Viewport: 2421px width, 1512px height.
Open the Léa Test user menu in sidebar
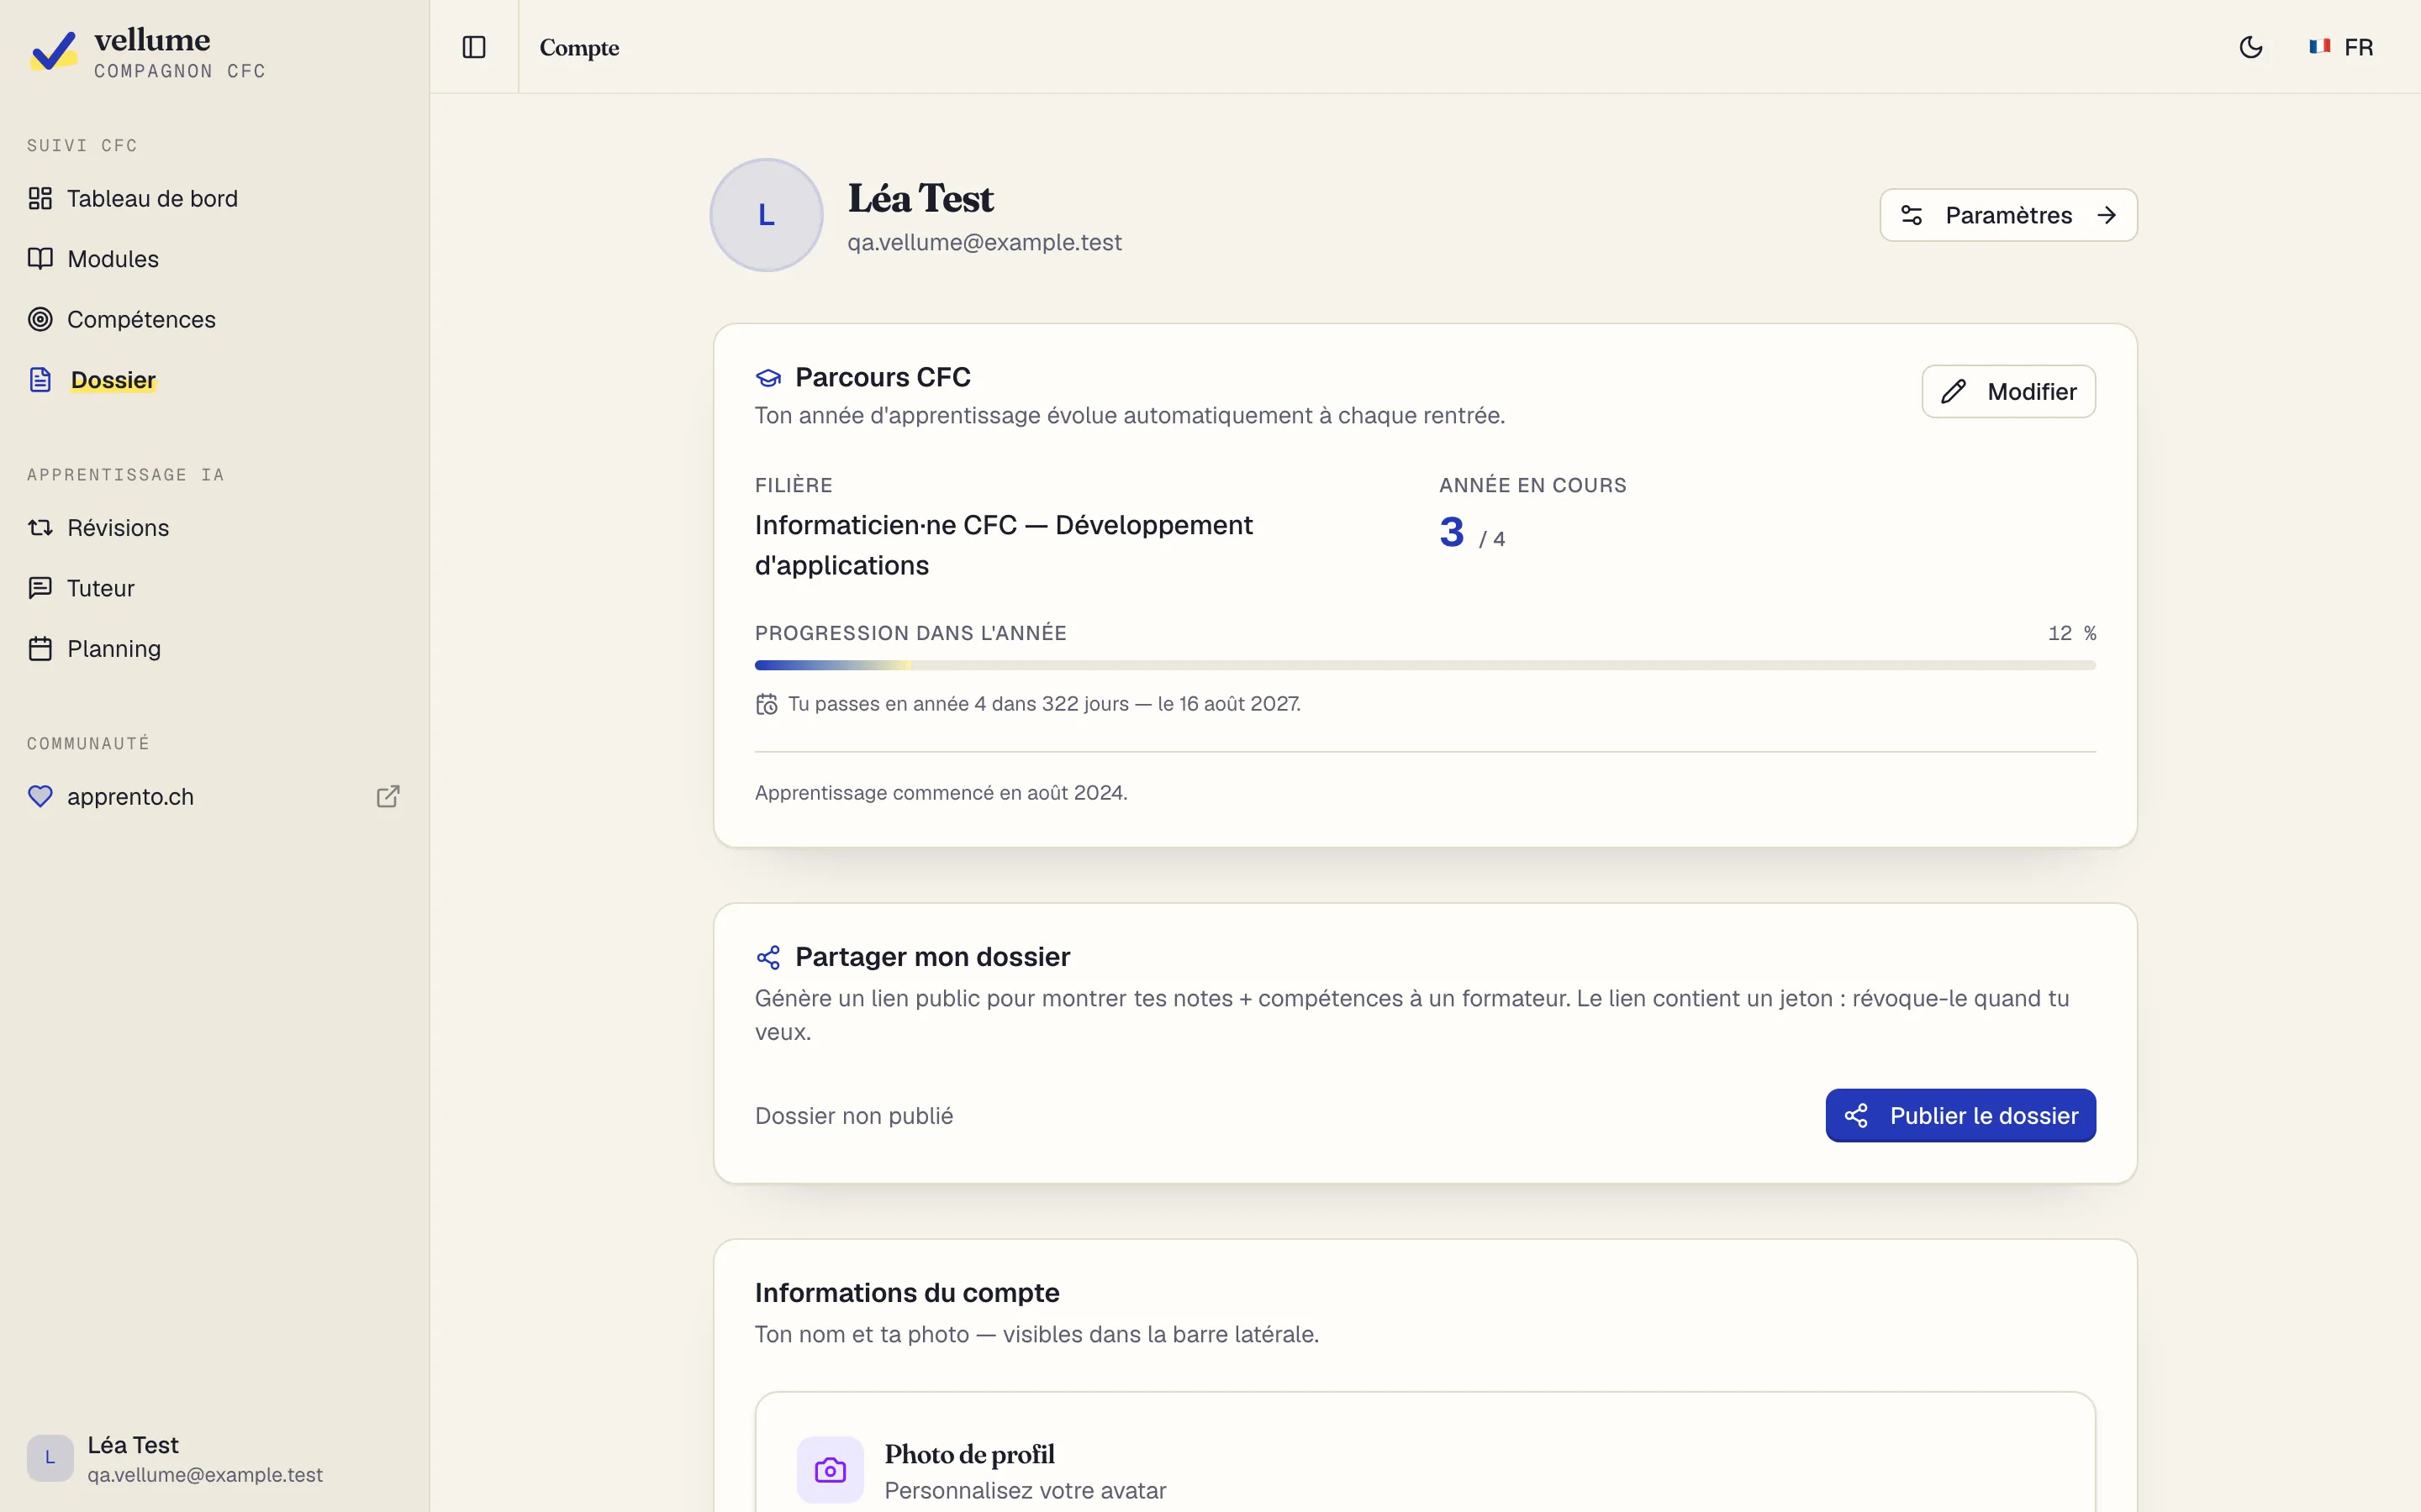tap(214, 1458)
